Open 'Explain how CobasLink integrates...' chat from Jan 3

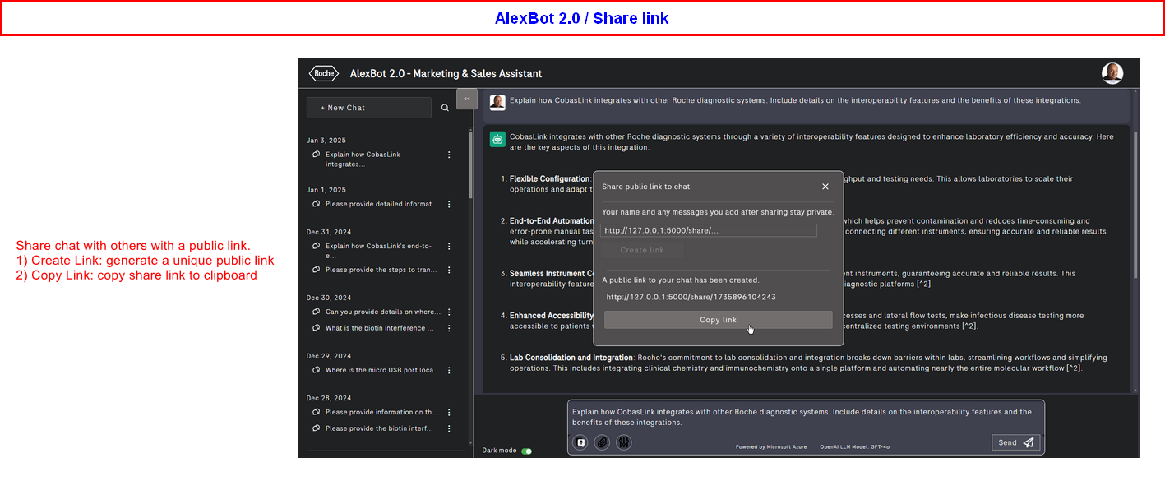[363, 160]
